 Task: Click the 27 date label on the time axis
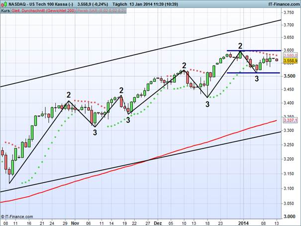[x=148, y=224]
